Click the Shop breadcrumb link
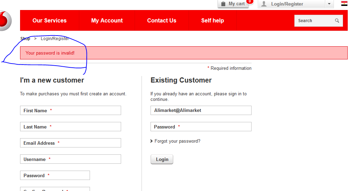This screenshot has height=191, width=355. tap(25, 39)
